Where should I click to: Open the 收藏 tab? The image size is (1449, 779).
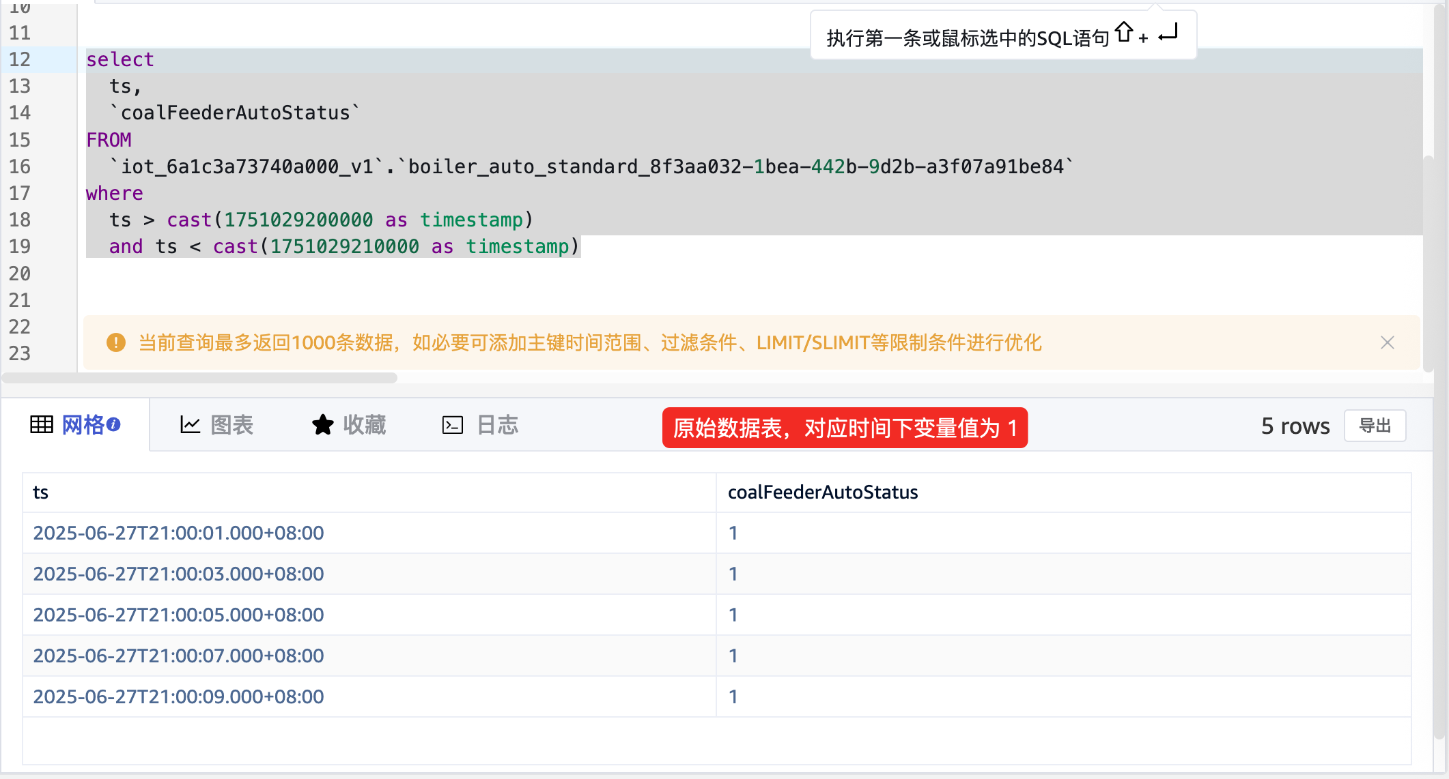pos(363,425)
